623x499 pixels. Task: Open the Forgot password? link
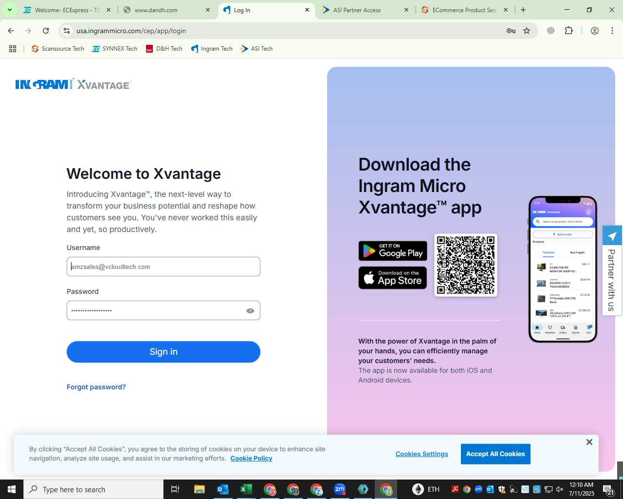[x=96, y=387]
